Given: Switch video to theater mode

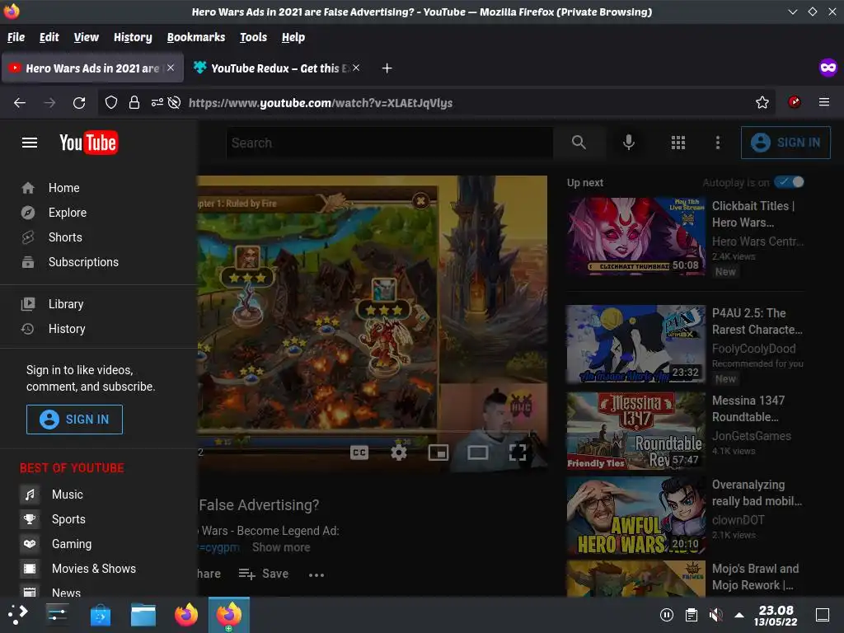Looking at the screenshot, I should [477, 452].
